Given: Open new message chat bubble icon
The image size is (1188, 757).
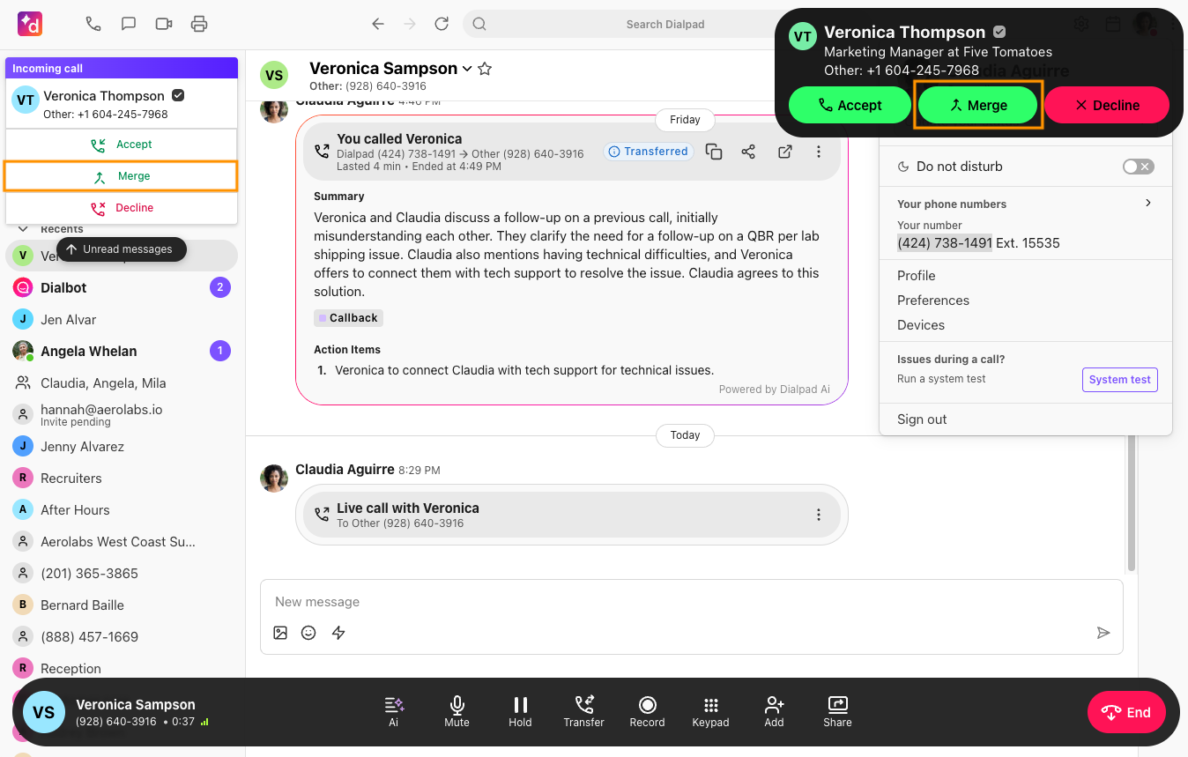Looking at the screenshot, I should click(x=129, y=24).
